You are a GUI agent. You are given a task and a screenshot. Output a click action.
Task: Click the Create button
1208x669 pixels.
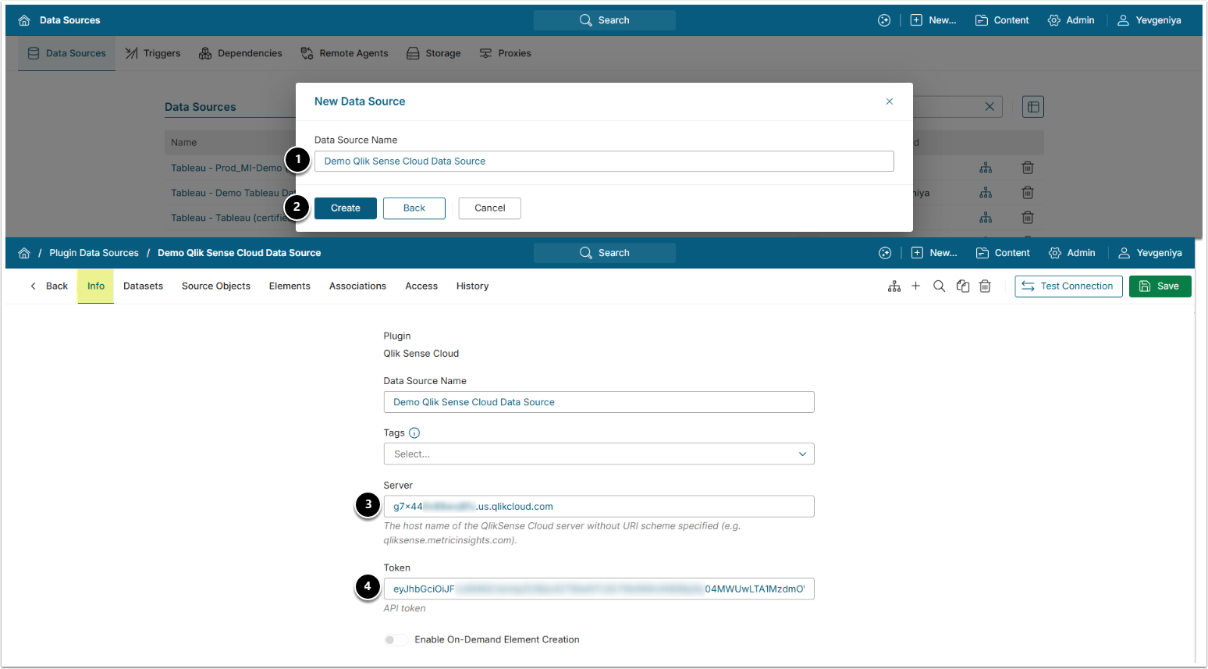pyautogui.click(x=346, y=208)
